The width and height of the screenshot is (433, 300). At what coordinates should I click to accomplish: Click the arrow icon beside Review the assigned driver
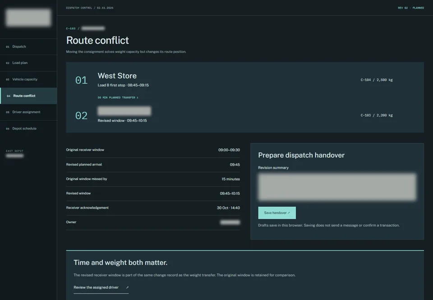pyautogui.click(x=127, y=287)
